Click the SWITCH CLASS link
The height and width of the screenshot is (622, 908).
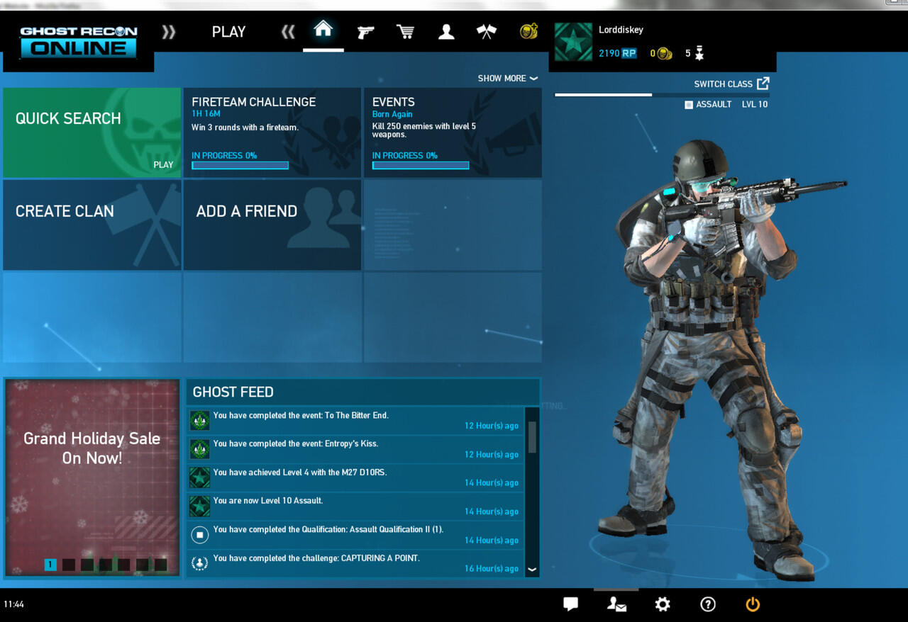pos(723,84)
